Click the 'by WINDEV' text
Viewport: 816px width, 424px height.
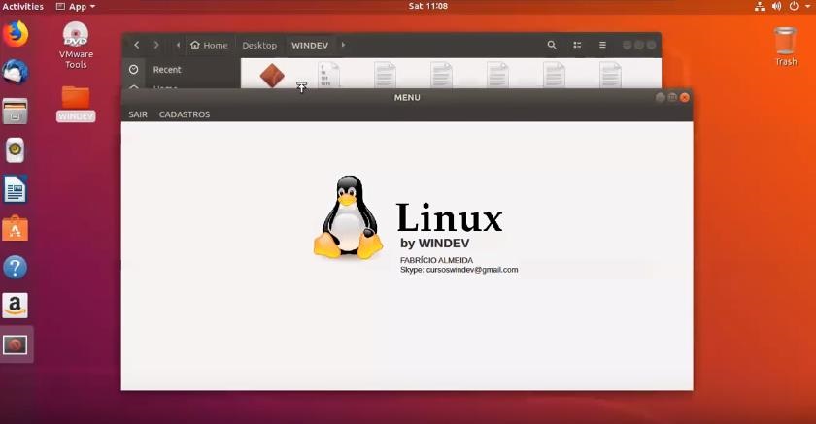[434, 244]
